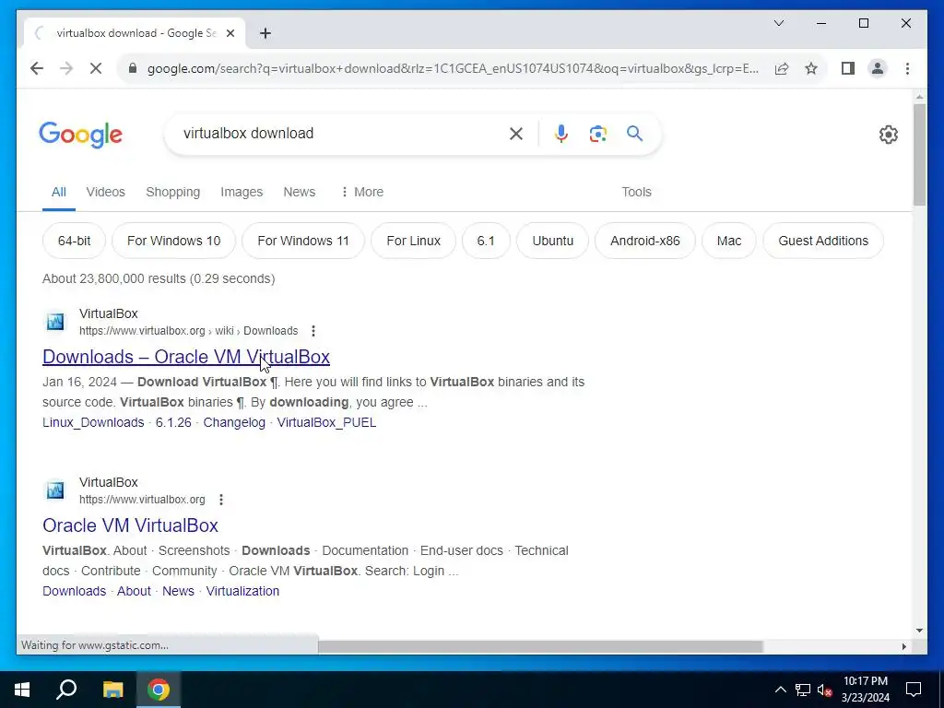Select the For Windows 10 chip
944x708 pixels.
pos(173,241)
